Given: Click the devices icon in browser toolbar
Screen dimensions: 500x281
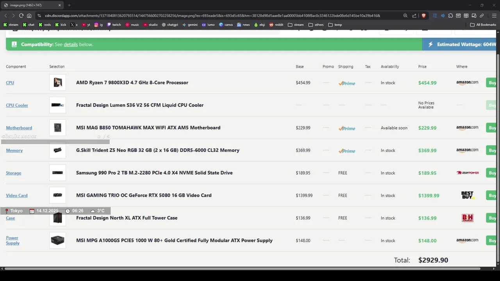Looking at the screenshot, I should pyautogui.click(x=474, y=16).
